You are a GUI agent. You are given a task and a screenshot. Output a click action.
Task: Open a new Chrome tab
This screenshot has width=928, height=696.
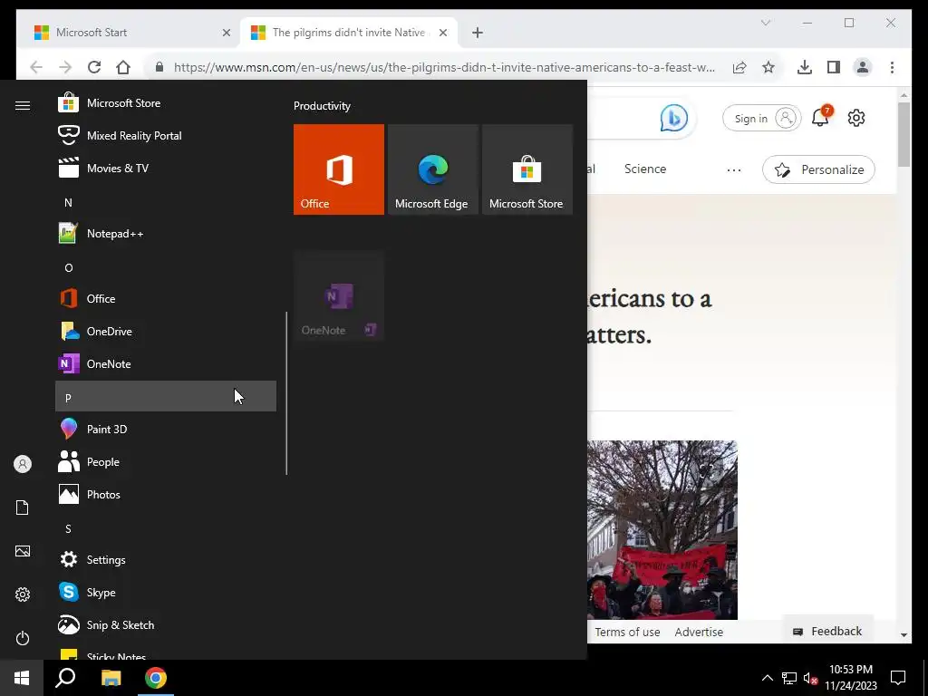point(478,33)
